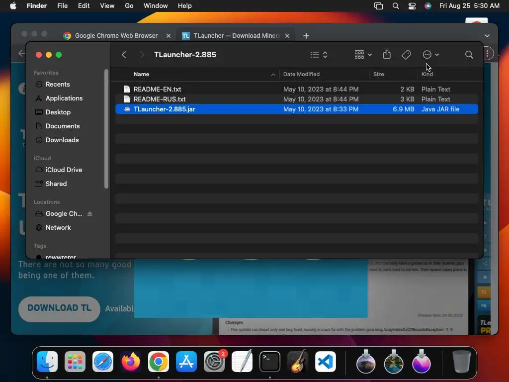Open the Edit menu
Screen dimensions: 509x382
point(84,5)
